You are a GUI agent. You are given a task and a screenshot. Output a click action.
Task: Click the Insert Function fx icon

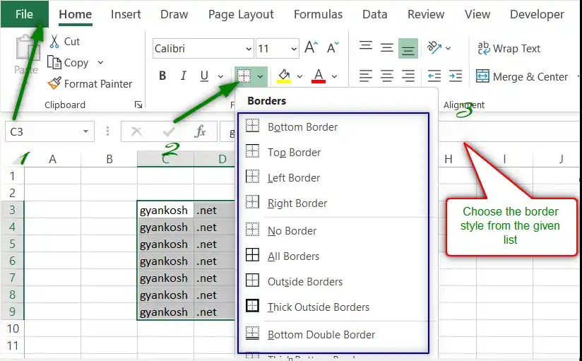pyautogui.click(x=200, y=131)
